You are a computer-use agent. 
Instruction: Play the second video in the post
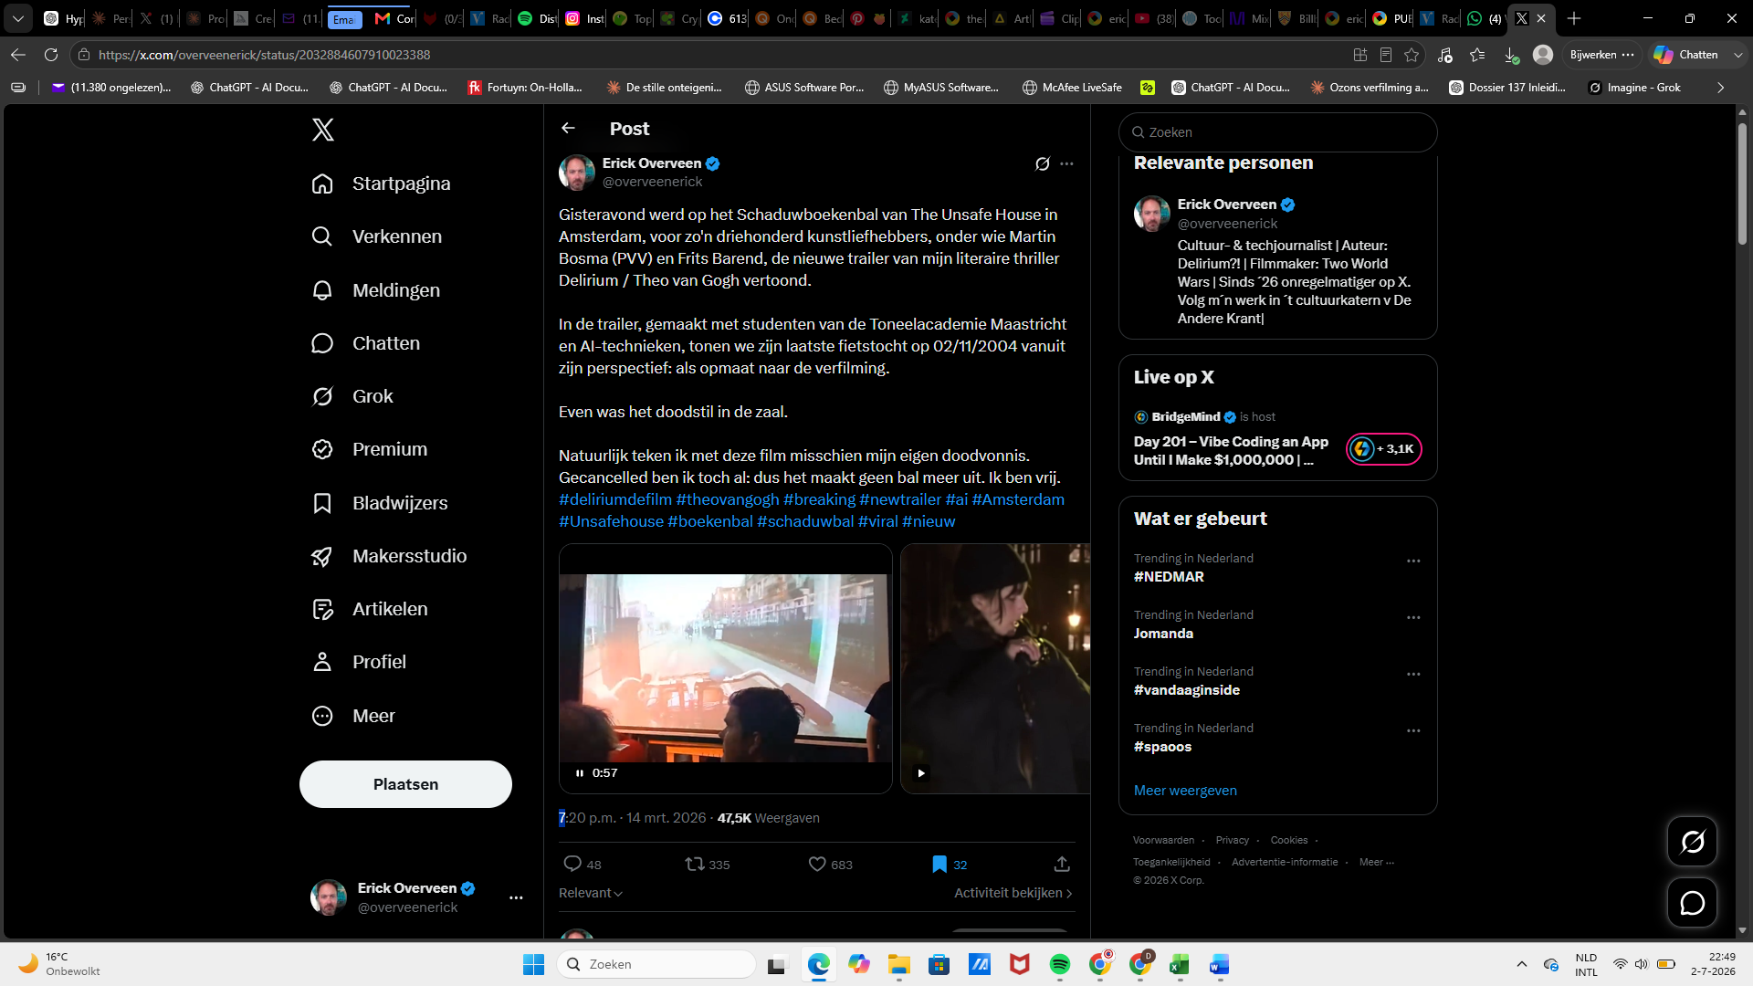pos(920,773)
